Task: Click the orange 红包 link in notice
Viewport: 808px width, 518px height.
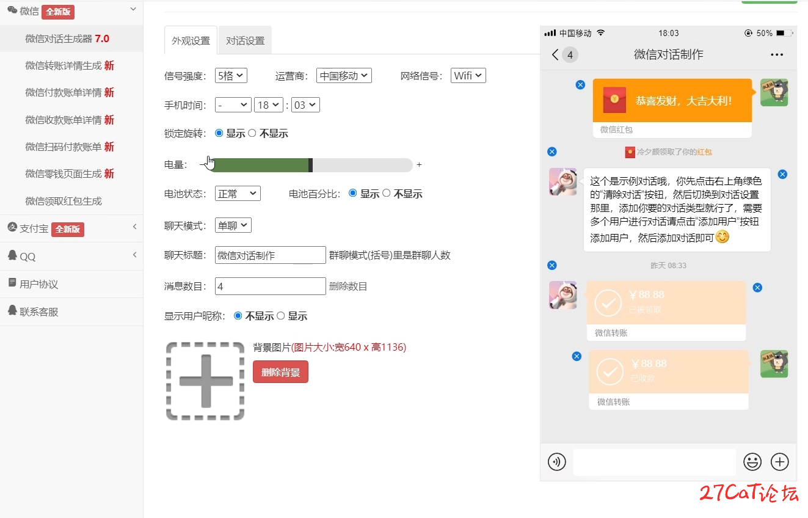Action: (705, 152)
